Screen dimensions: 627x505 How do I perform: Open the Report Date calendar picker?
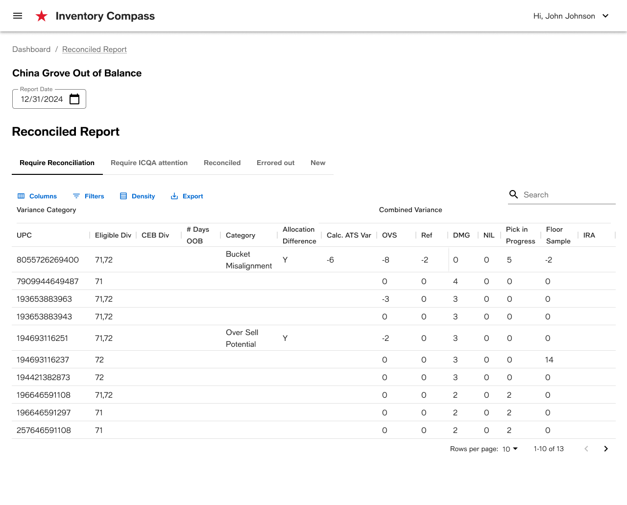pyautogui.click(x=74, y=99)
